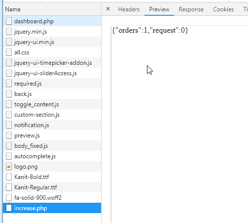Switch to the Headers tab
The width and height of the screenshot is (248, 223).
pos(129,9)
